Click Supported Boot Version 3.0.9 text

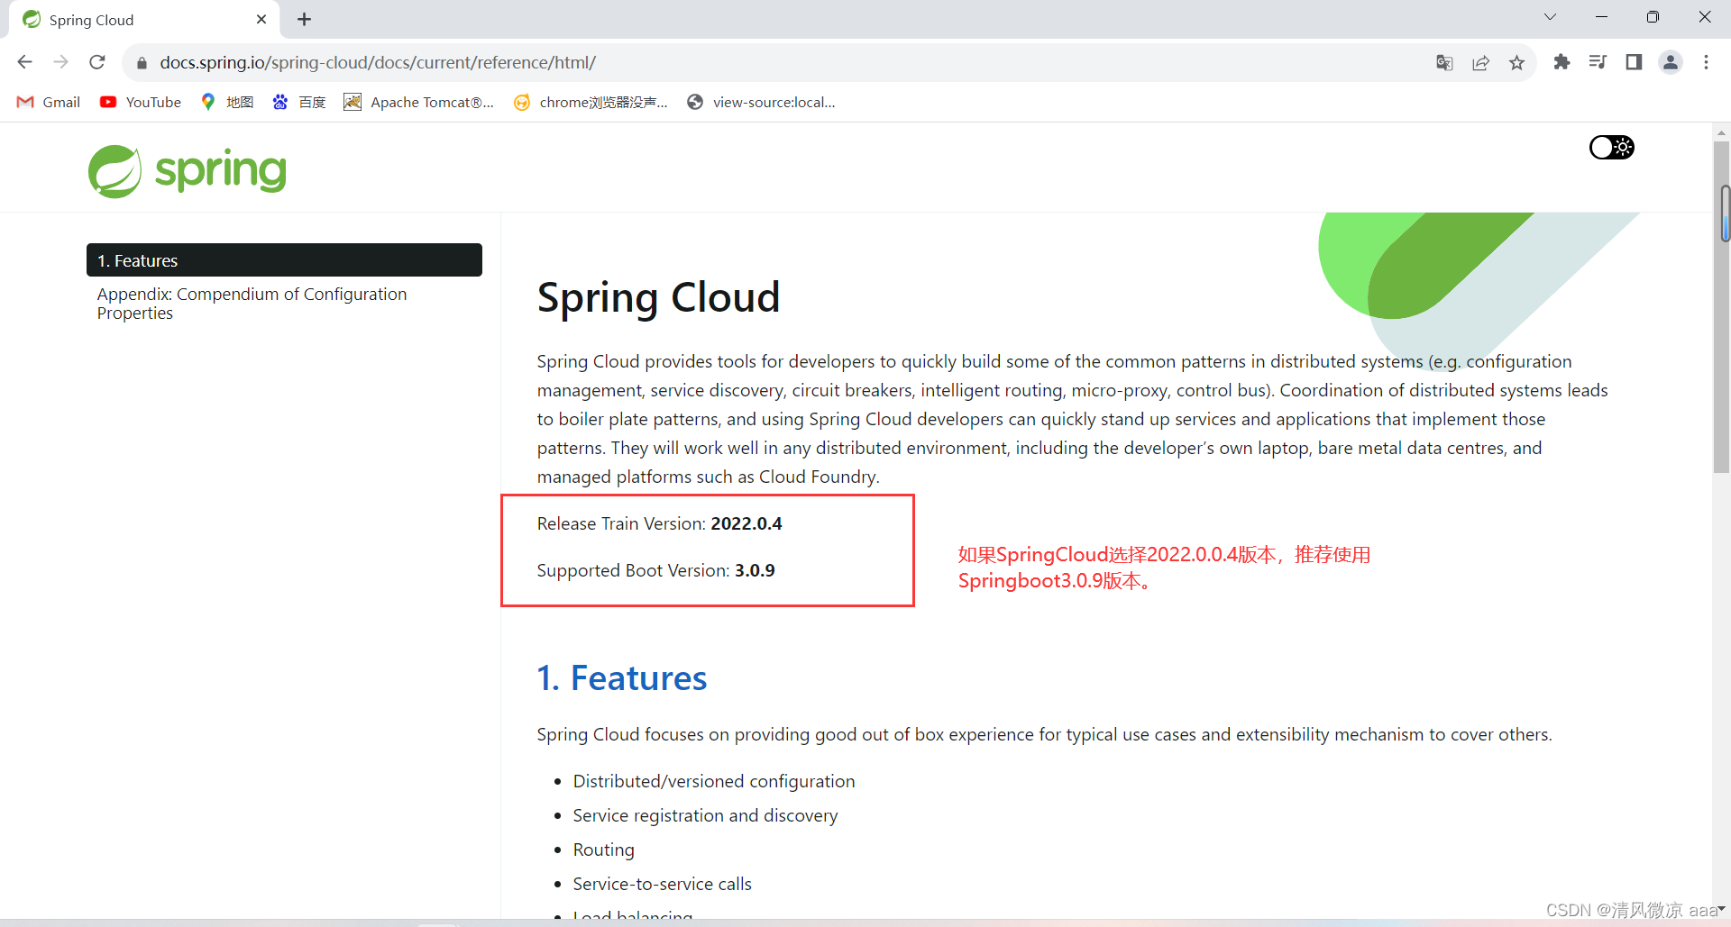pos(655,570)
